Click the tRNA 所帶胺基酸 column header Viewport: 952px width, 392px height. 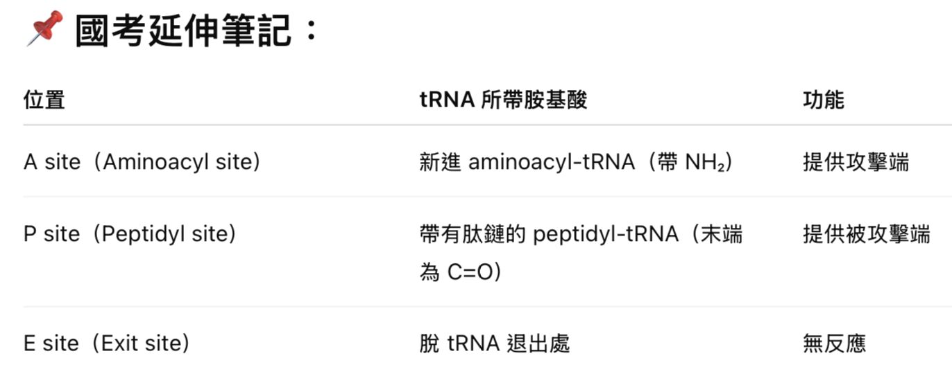point(503,100)
